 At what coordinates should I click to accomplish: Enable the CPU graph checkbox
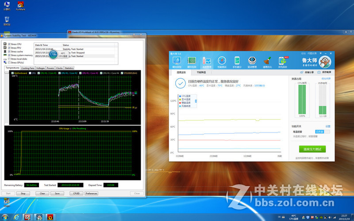pos(30,73)
